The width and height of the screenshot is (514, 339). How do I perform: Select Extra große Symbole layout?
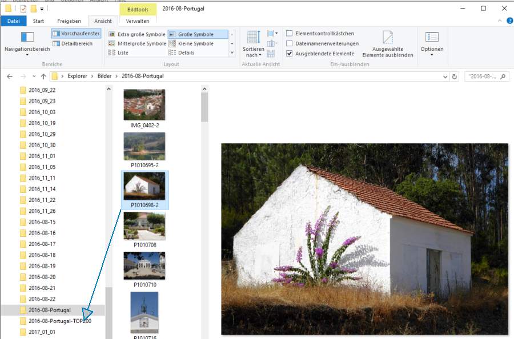click(x=136, y=34)
